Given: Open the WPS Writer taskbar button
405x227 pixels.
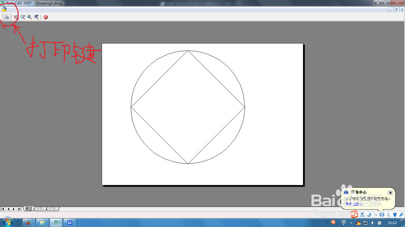Looking at the screenshot, I should tap(70, 223).
